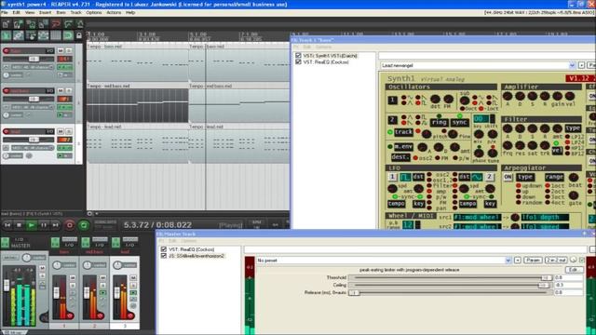Solo the lead track in track panel

click(x=69, y=131)
